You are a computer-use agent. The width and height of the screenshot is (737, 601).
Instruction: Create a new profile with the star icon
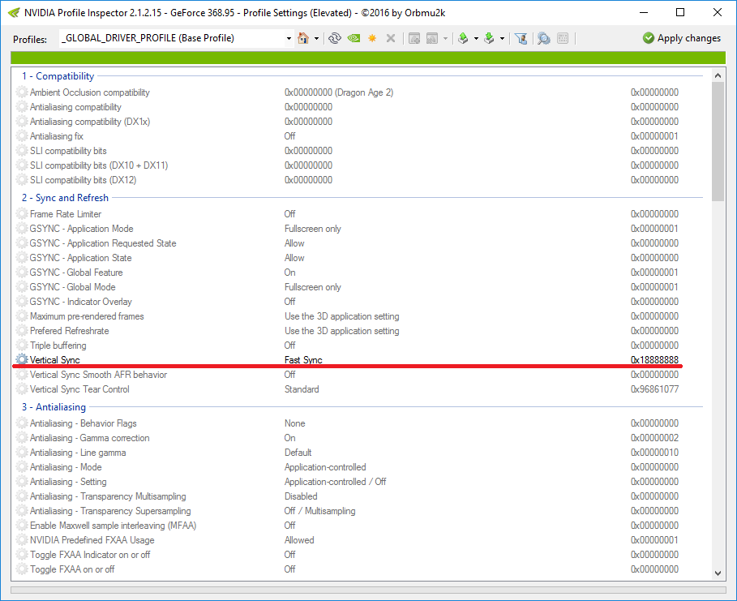pos(372,38)
